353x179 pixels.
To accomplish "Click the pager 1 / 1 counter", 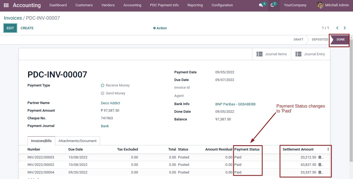I will tap(325, 28).
